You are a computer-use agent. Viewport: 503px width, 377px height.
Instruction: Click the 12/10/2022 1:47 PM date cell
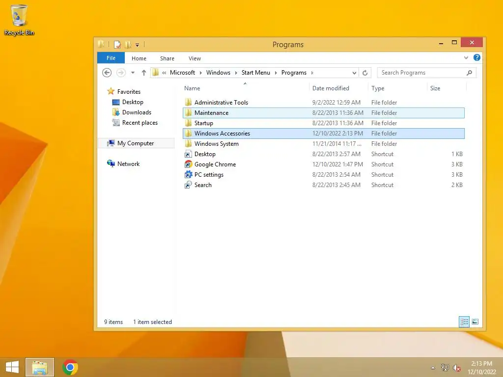point(337,164)
